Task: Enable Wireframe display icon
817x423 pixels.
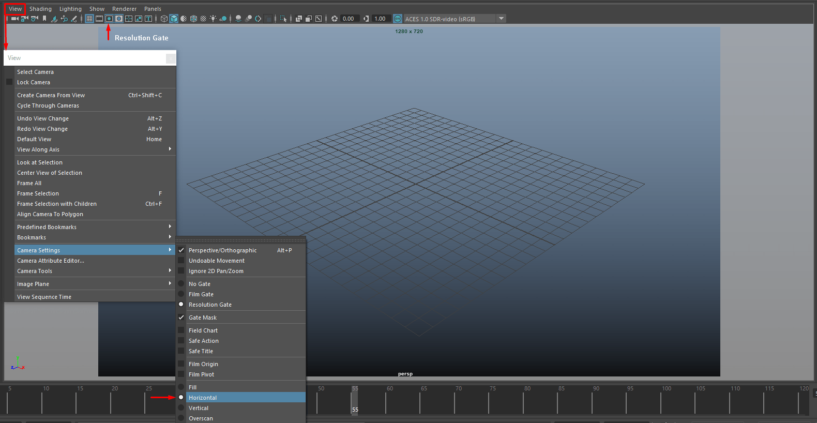Action: 164,19
